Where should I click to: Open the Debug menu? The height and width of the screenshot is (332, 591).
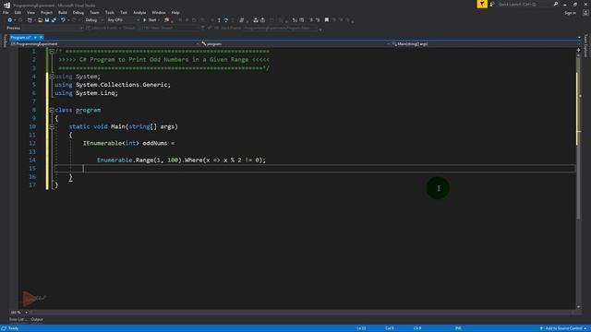[78, 12]
